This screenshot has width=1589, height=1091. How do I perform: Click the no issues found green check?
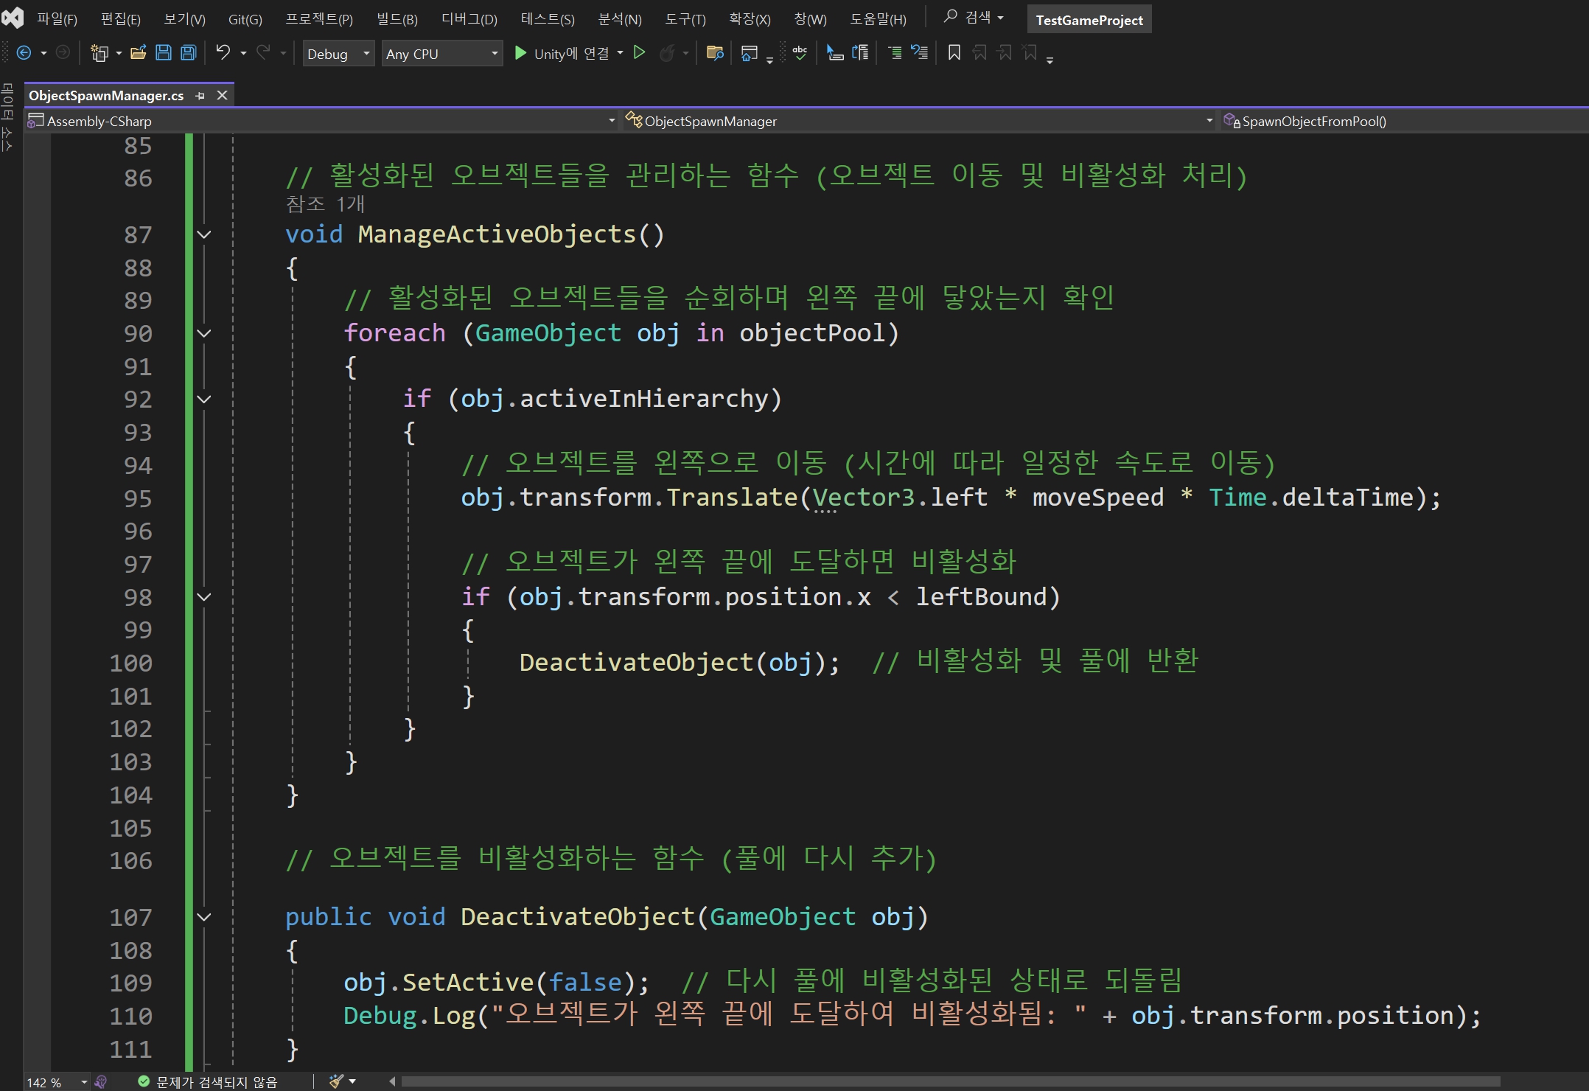(x=144, y=1081)
